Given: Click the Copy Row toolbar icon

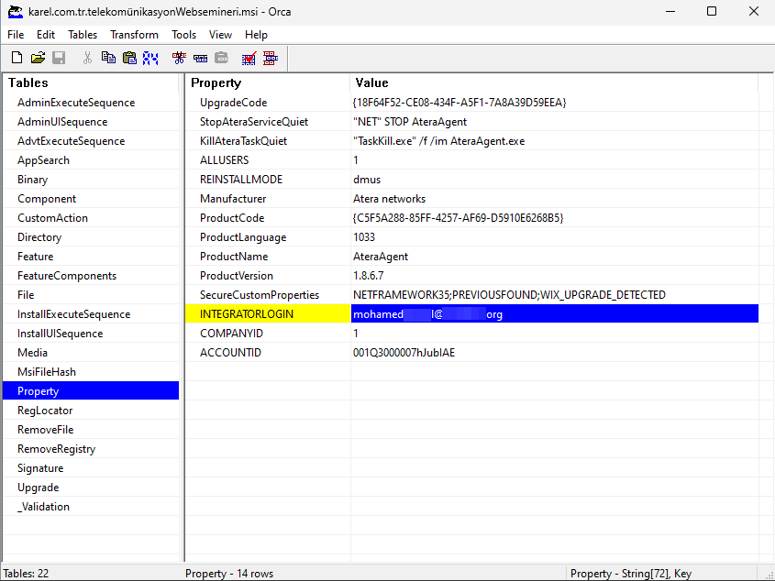Looking at the screenshot, I should click(200, 59).
